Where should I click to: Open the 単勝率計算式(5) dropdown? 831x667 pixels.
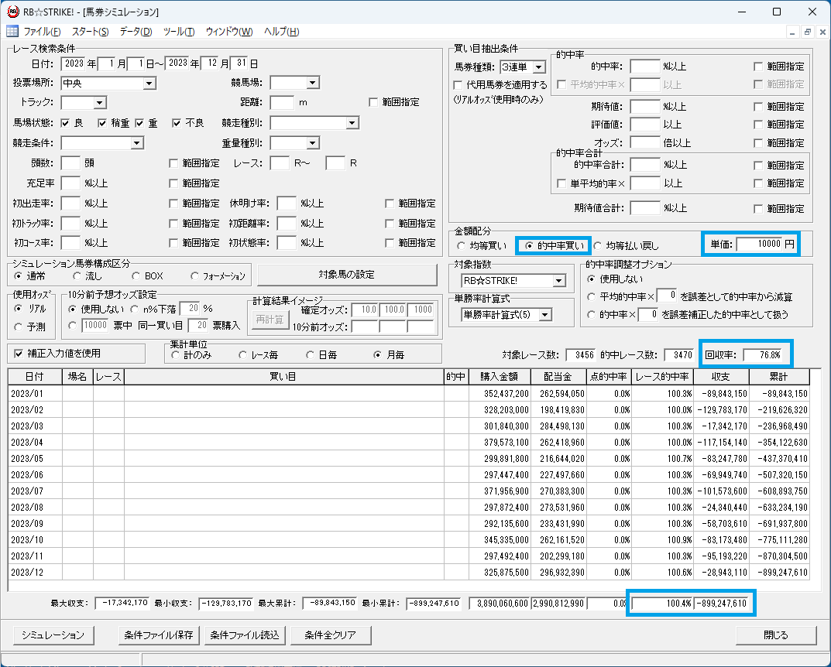pos(544,314)
